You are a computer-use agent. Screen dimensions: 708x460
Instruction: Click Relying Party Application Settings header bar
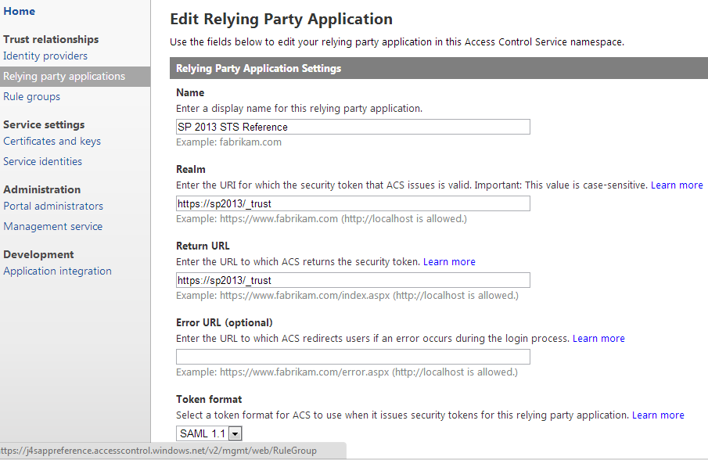tap(438, 68)
